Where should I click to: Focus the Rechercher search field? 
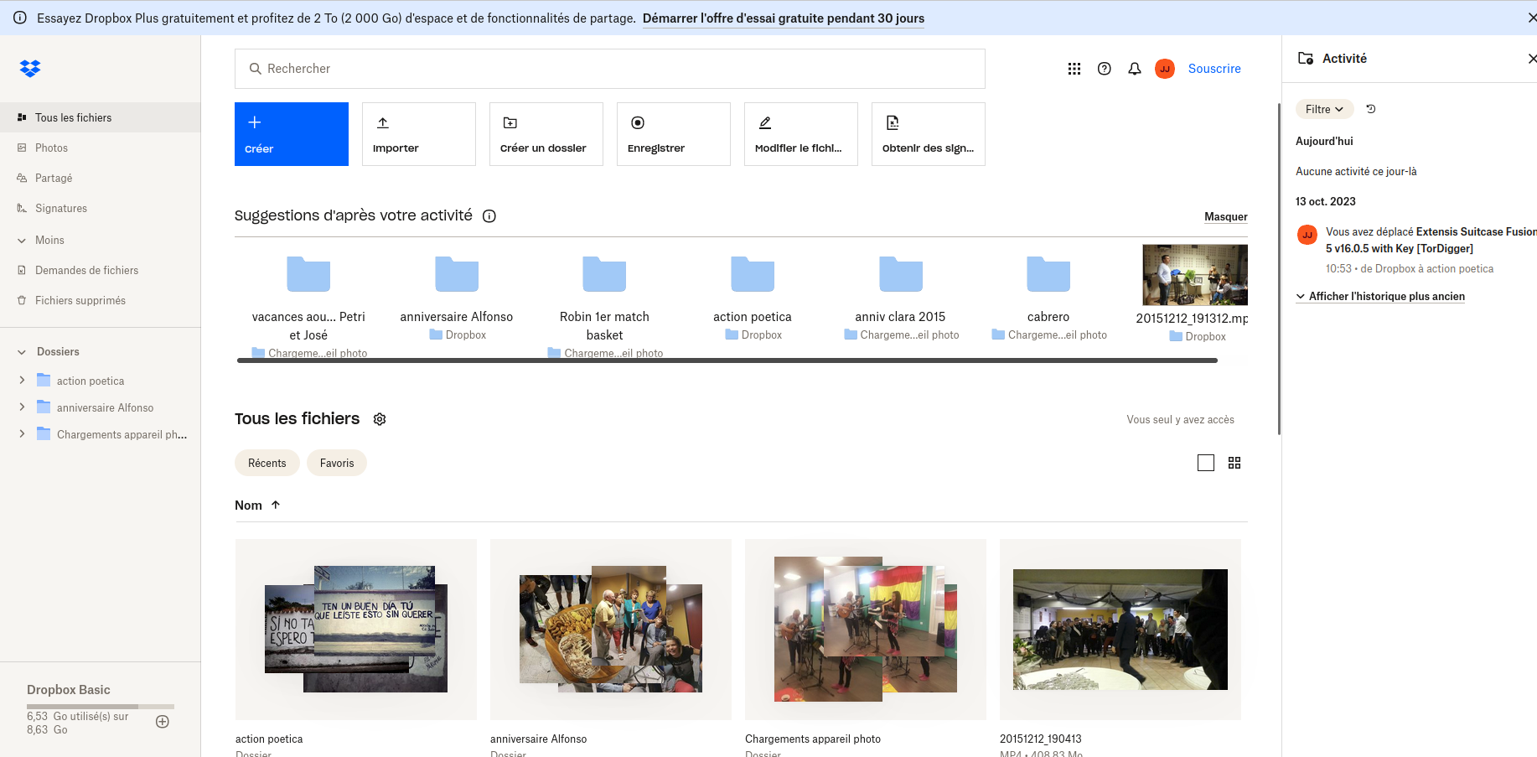click(x=610, y=69)
